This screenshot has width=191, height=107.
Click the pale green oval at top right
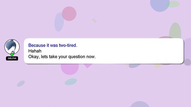[173, 4]
